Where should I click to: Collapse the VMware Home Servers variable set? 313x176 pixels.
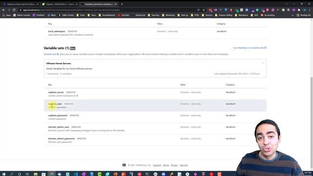[263, 63]
